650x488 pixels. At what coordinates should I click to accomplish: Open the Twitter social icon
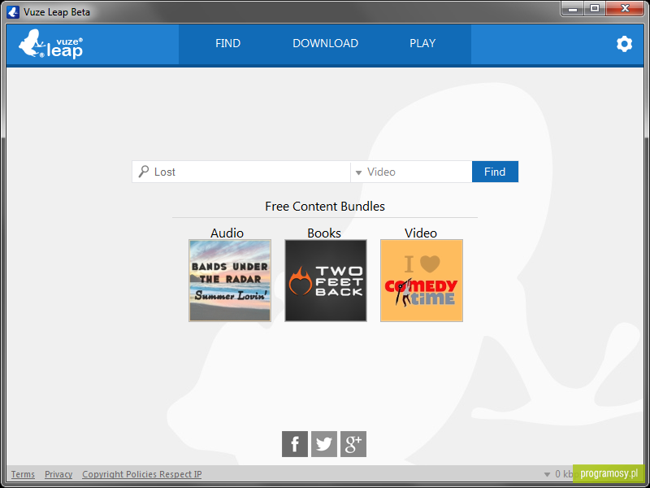[x=324, y=444]
